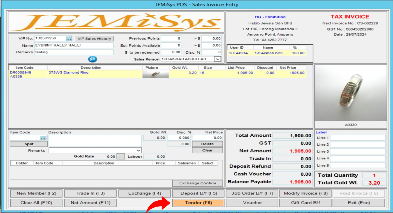Screen dimensions: 393x213
Task: Click Modify Invoice (F8) button
Action: coord(306,193)
